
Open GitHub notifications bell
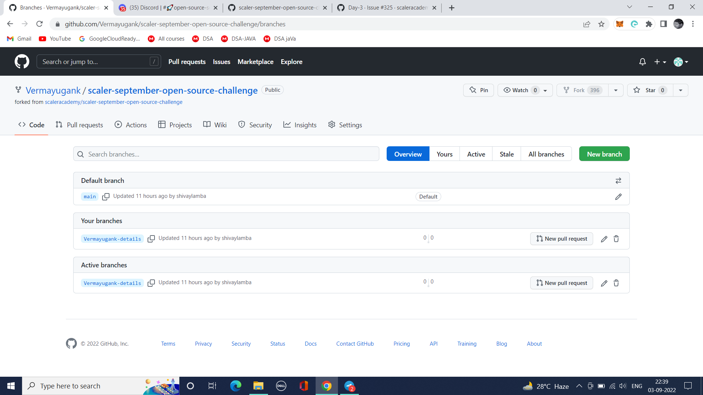[x=642, y=61]
